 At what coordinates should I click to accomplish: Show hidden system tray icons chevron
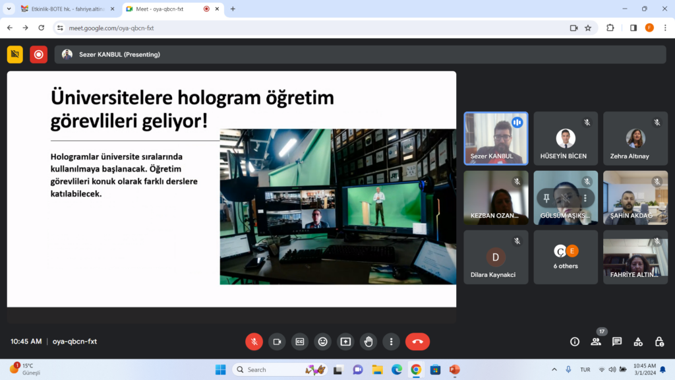[x=554, y=369]
